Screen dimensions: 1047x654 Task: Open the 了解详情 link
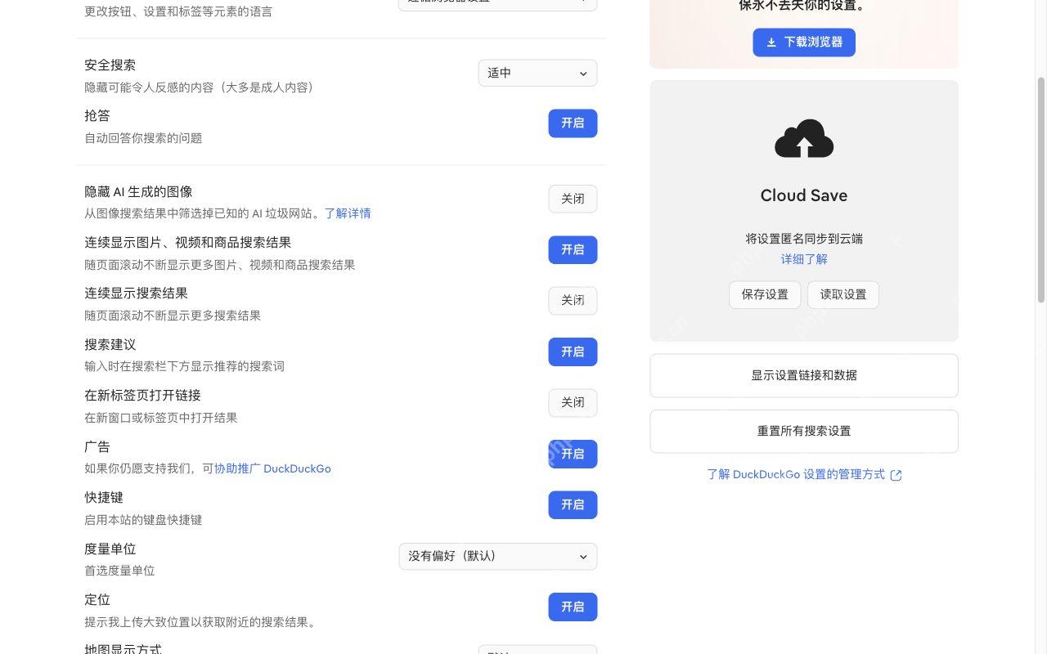click(x=348, y=213)
